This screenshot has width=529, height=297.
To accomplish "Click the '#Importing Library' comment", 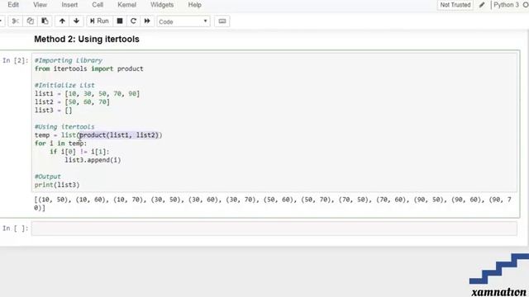I will (x=69, y=60).
